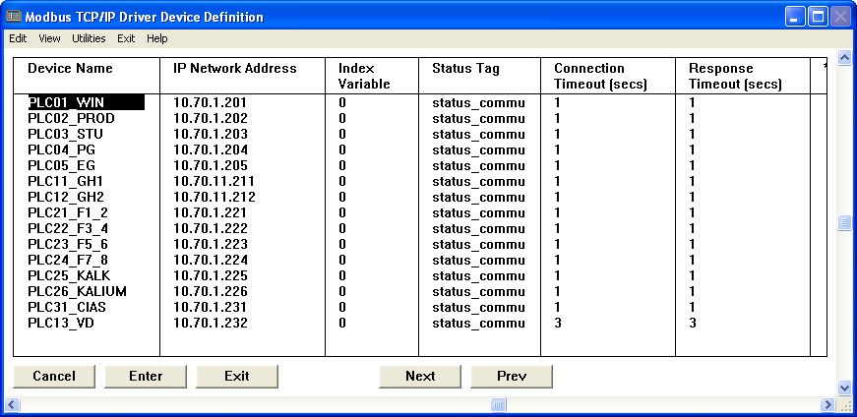The height and width of the screenshot is (417, 857).
Task: Open the Edit menu
Action: point(18,38)
